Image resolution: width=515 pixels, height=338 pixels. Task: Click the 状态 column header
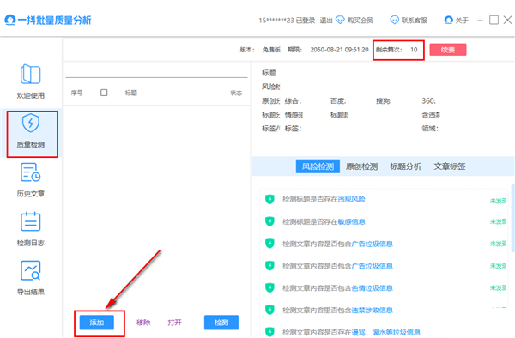(236, 93)
